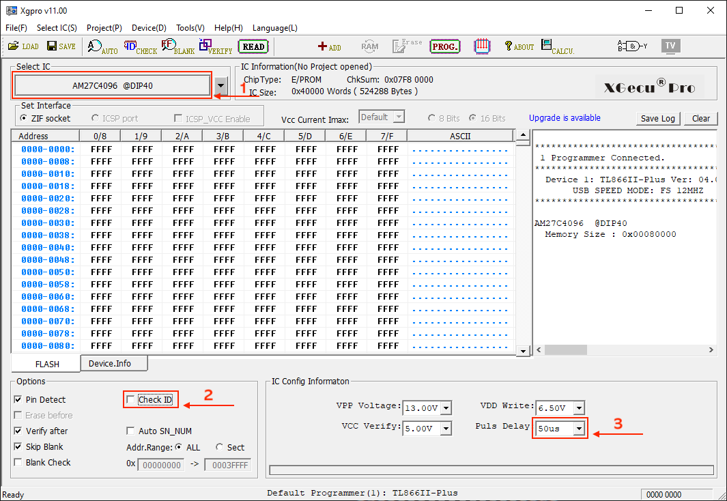Image resolution: width=727 pixels, height=501 pixels.
Task: Click the ASCII column header
Action: pos(460,136)
